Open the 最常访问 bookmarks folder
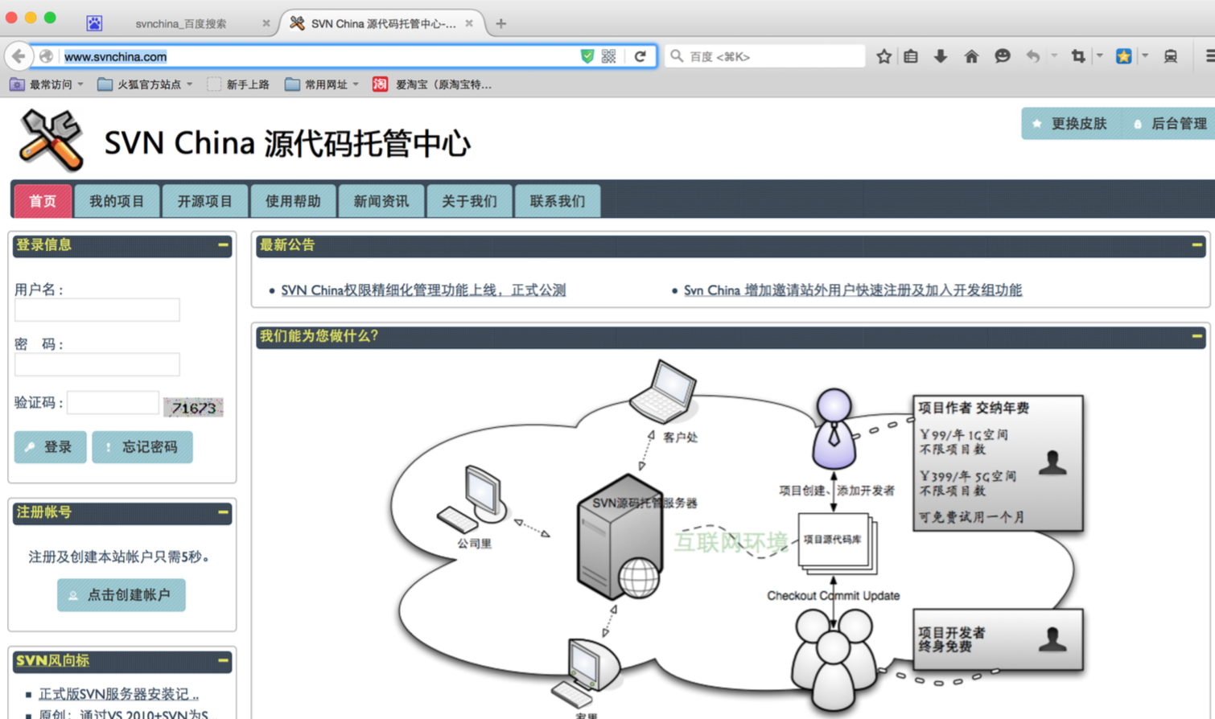The width and height of the screenshot is (1215, 719). [x=46, y=84]
